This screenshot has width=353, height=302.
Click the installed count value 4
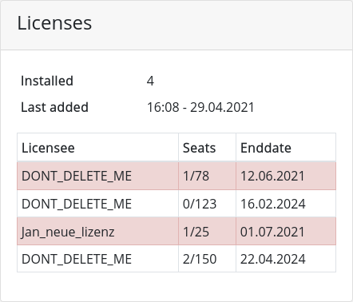[x=150, y=81]
